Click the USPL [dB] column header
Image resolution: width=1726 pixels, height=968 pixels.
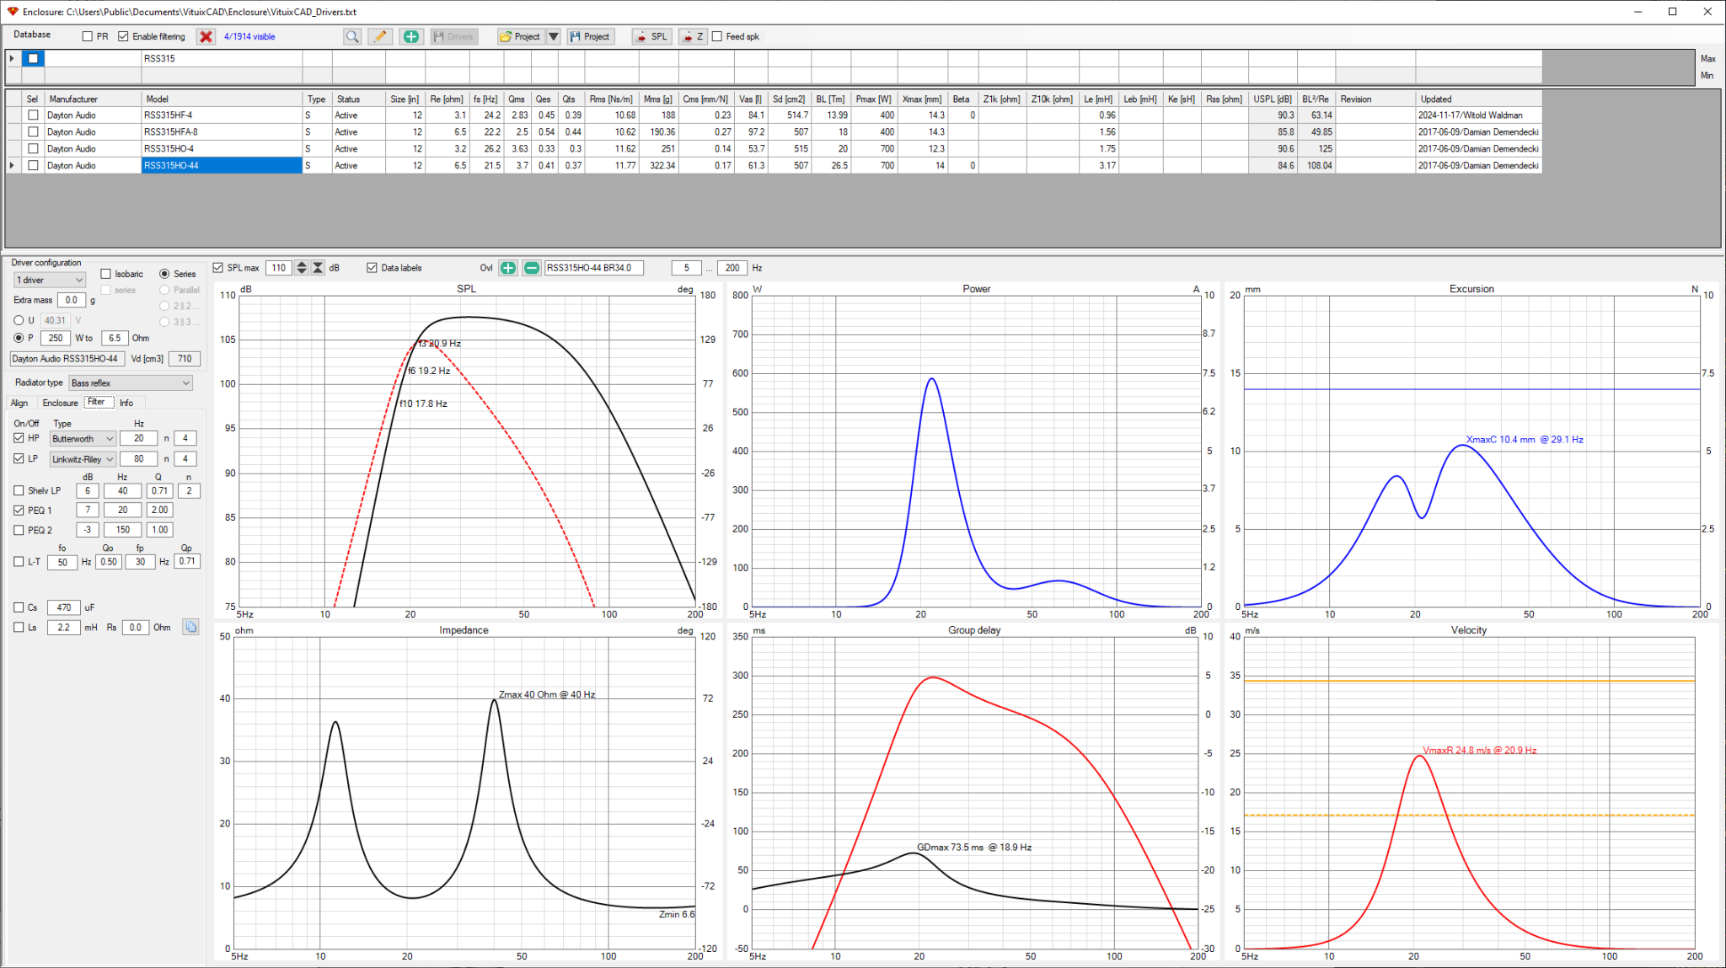[x=1273, y=99]
